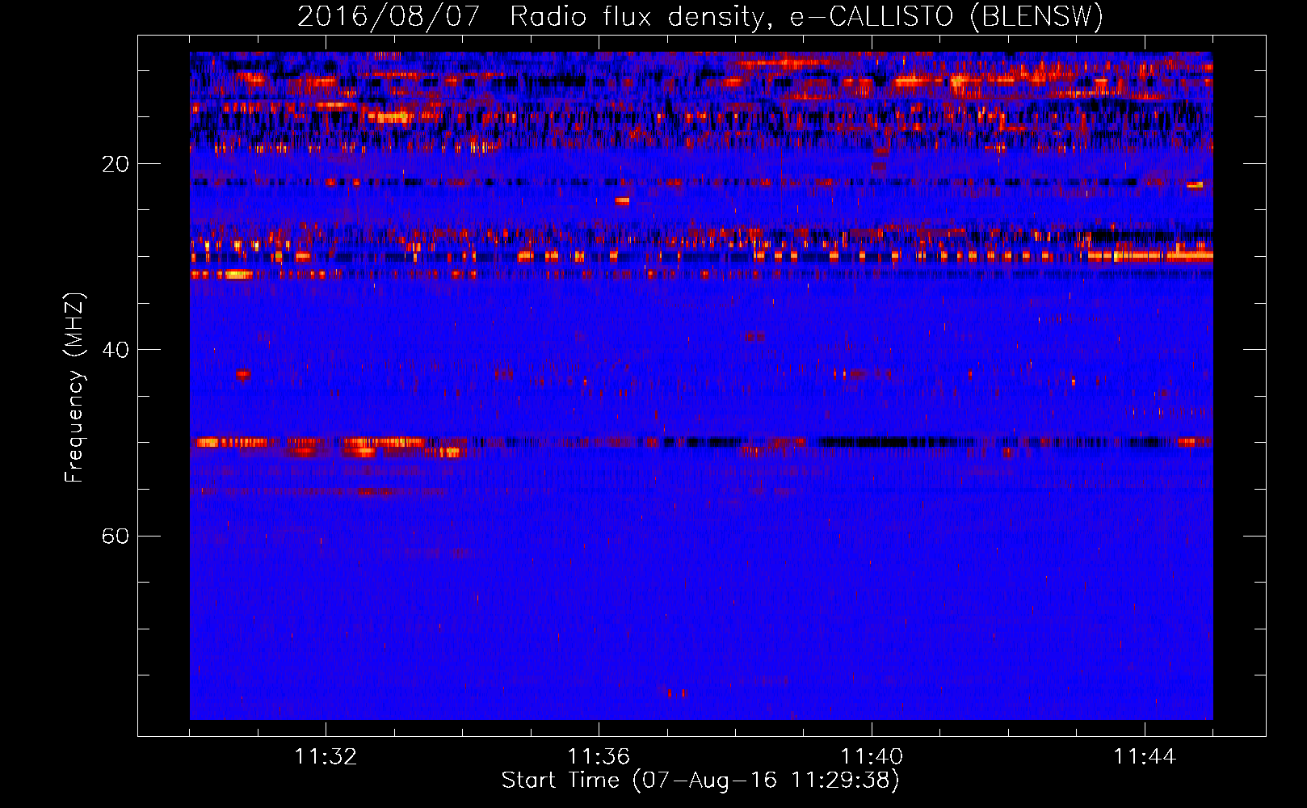Click the "40" frequency tick label
Image resolution: width=1307 pixels, height=808 pixels.
tap(116, 351)
